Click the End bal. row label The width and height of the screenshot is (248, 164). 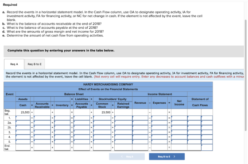(7, 147)
